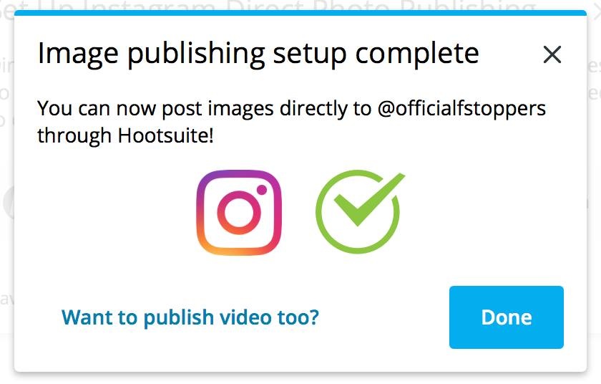Click the camera lens ring of the Instagram logo
The height and width of the screenshot is (384, 601).
[239, 213]
